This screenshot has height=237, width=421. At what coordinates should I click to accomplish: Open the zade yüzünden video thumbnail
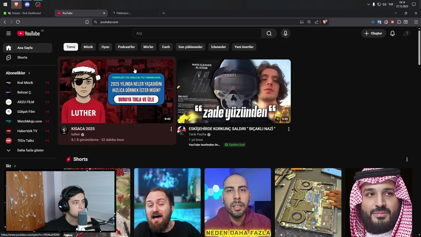pos(234,91)
